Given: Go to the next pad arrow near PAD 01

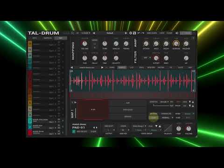Looking at the screenshot, I should 97,127.
